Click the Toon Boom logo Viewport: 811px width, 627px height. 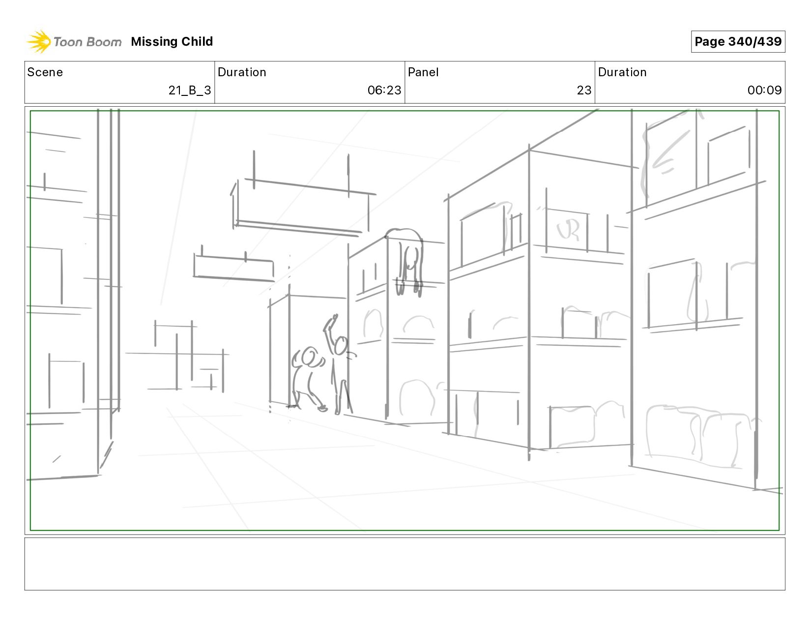[74, 42]
